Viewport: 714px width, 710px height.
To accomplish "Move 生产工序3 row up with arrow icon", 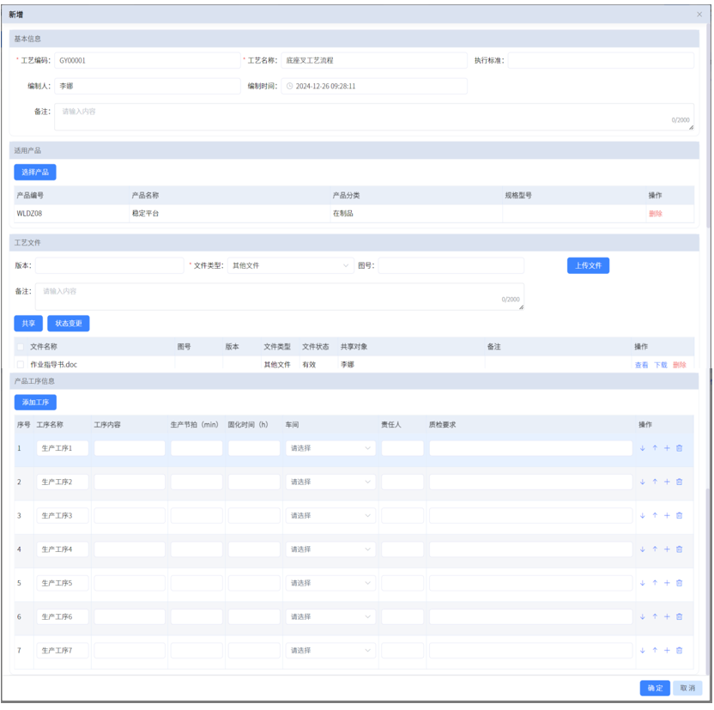I will 654,515.
